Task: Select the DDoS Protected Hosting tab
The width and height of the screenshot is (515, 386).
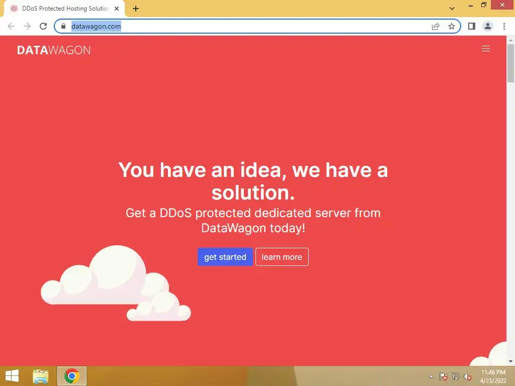Action: click(x=64, y=9)
